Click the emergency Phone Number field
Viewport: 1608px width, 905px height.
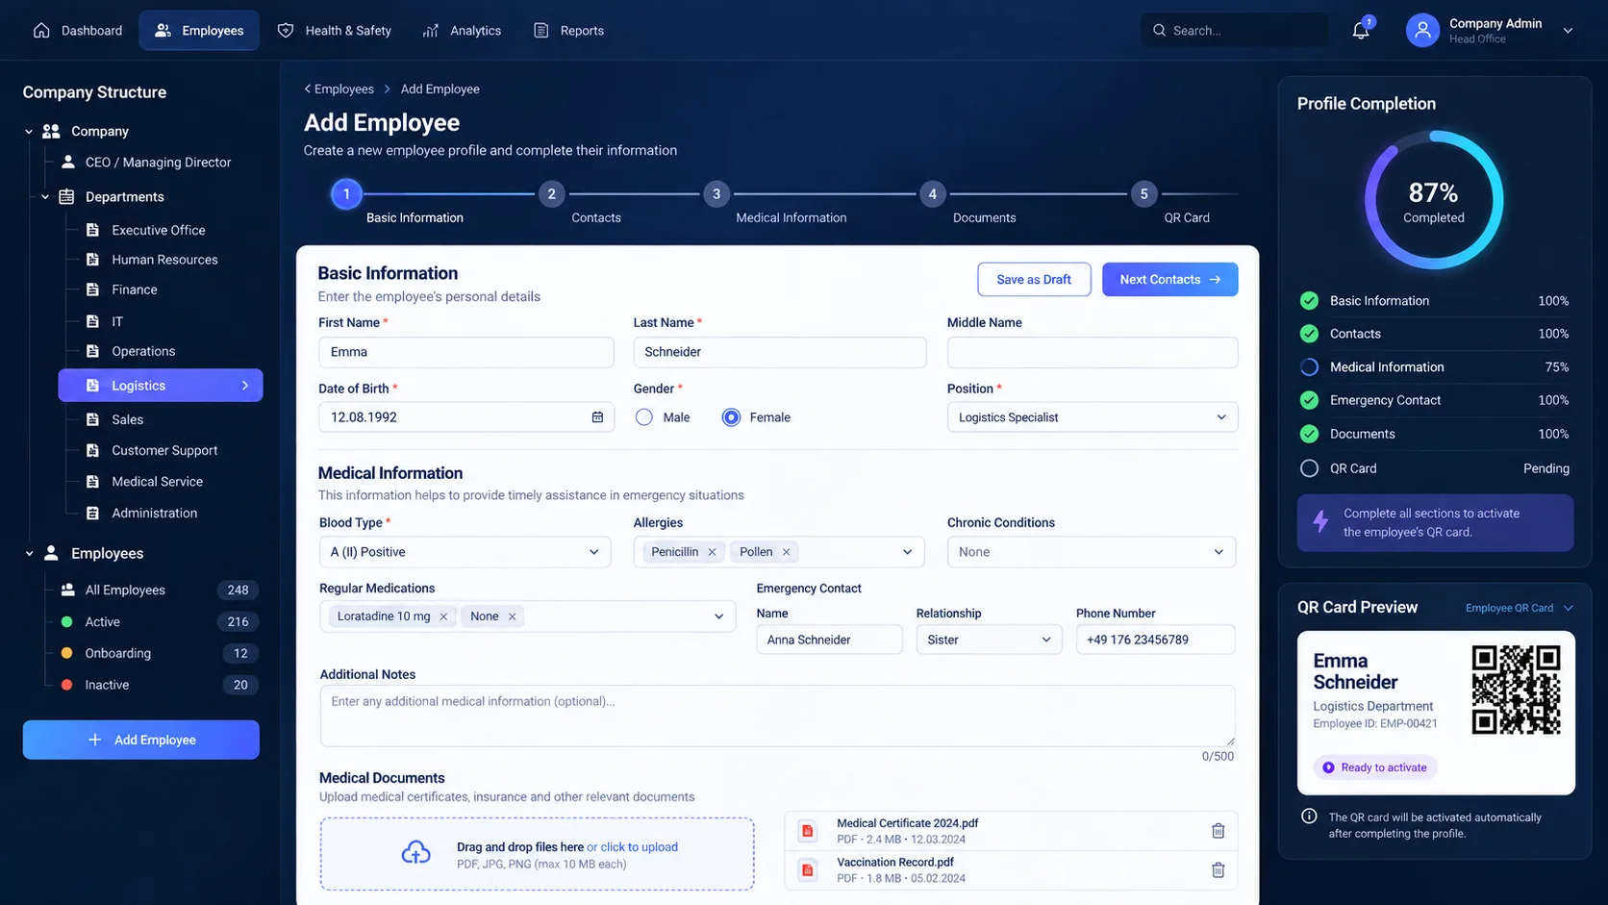[x=1155, y=640]
